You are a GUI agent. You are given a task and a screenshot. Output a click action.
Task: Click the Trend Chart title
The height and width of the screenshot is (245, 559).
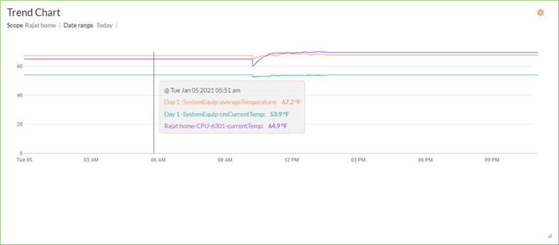pos(34,12)
